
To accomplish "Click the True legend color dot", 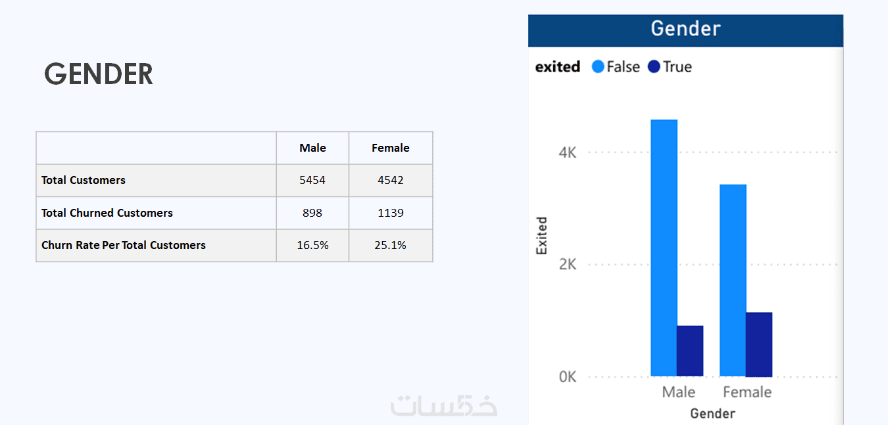I will coord(654,66).
